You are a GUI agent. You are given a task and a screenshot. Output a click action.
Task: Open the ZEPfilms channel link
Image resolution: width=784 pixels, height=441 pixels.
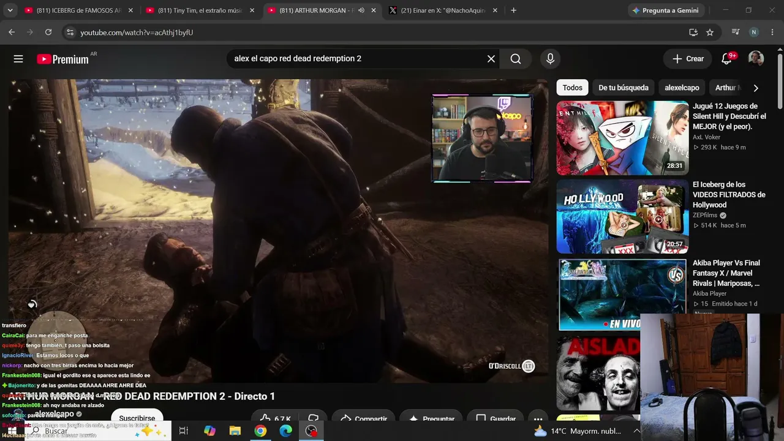[x=705, y=216]
